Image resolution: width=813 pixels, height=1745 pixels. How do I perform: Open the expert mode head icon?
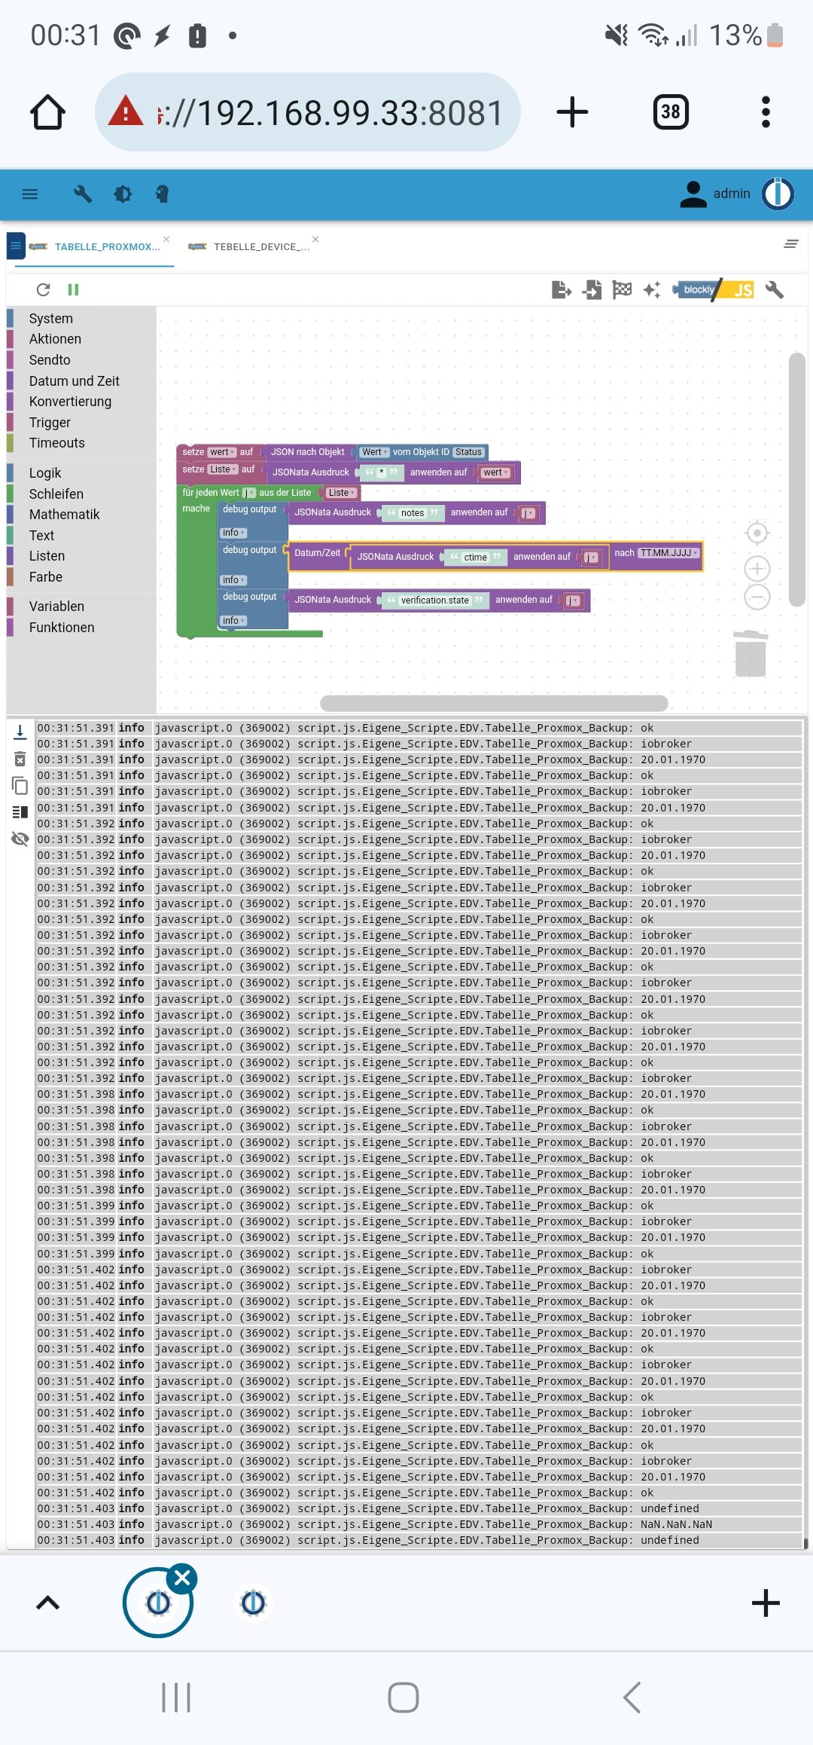click(x=162, y=194)
